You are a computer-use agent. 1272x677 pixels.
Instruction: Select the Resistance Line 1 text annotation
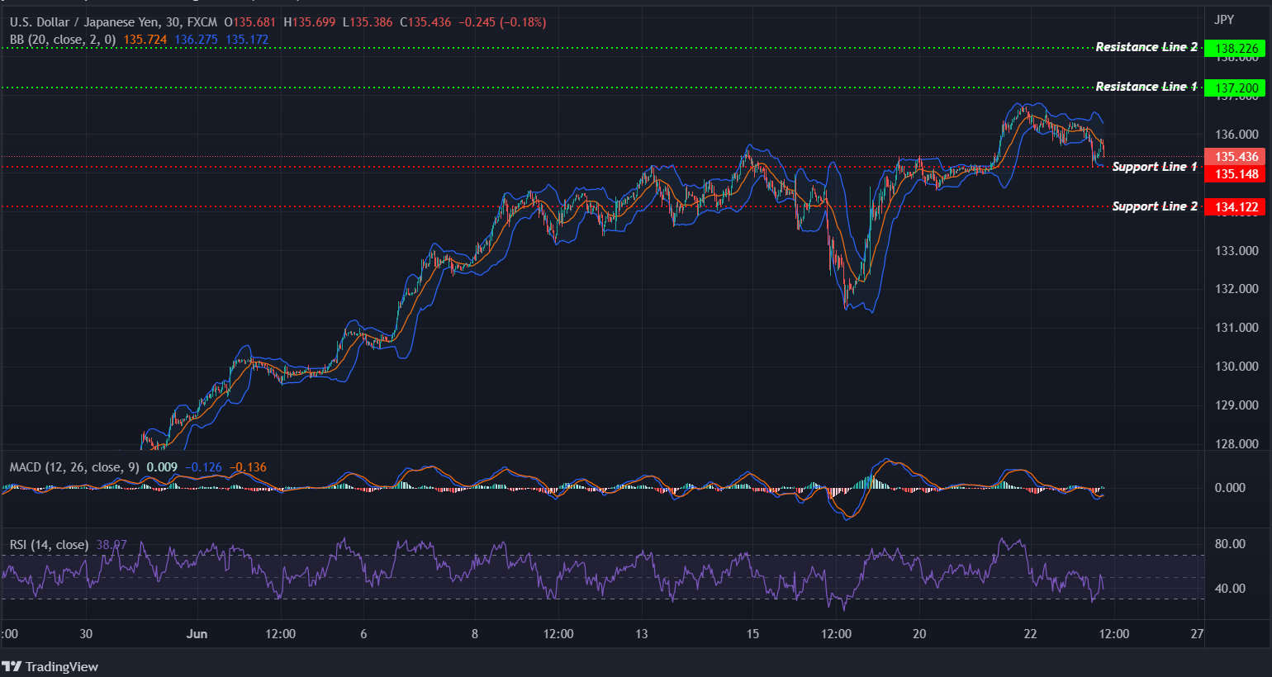[x=1148, y=86]
